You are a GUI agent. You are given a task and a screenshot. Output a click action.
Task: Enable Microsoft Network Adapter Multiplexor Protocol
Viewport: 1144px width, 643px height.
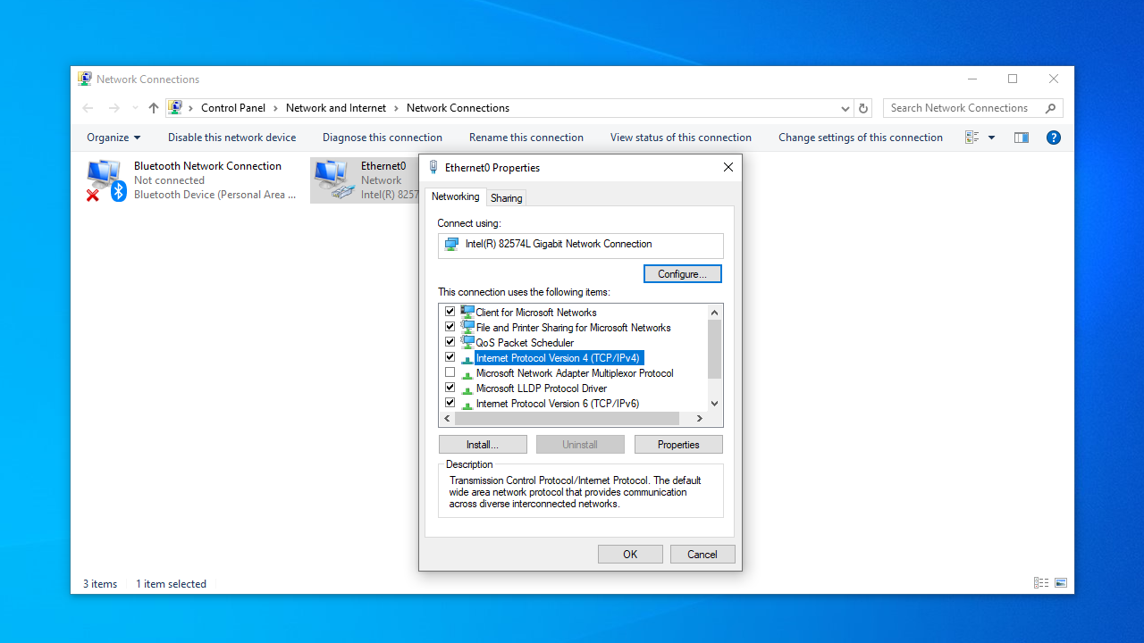[x=450, y=373]
